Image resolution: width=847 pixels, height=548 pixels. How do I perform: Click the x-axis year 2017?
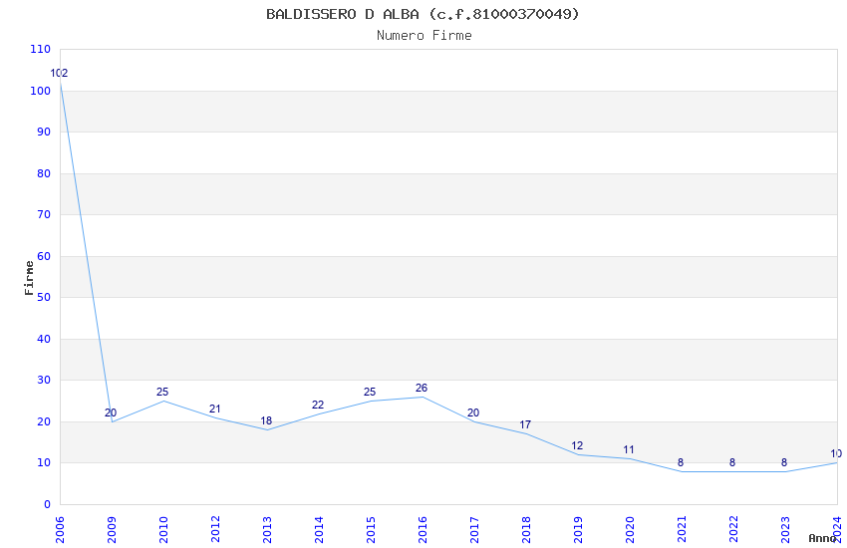click(474, 530)
